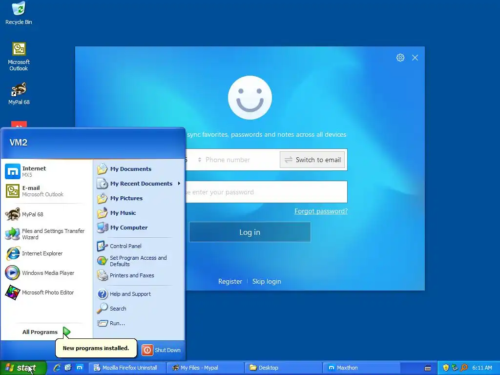
Task: Switch to Maxthon taskbar window
Action: tap(362, 368)
